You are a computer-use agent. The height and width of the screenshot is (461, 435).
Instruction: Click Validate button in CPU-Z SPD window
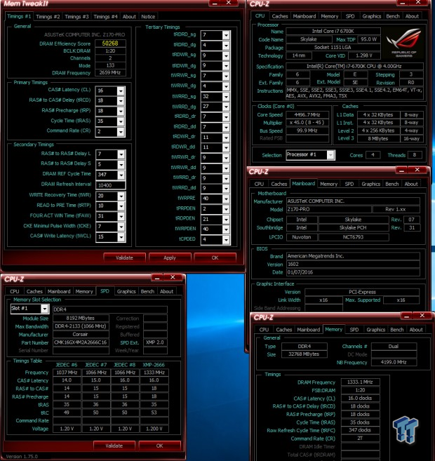click(114, 446)
